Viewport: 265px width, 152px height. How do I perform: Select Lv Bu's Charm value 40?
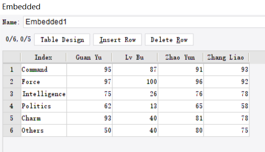tap(135, 118)
